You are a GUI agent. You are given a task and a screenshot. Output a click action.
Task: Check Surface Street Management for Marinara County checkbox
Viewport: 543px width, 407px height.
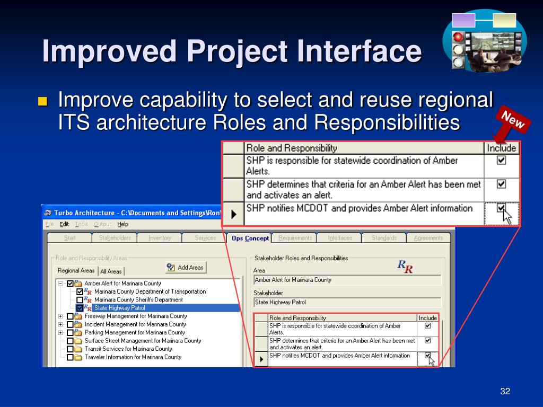pos(70,341)
